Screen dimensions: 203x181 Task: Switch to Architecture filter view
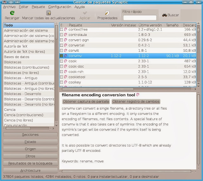[x=30, y=171]
